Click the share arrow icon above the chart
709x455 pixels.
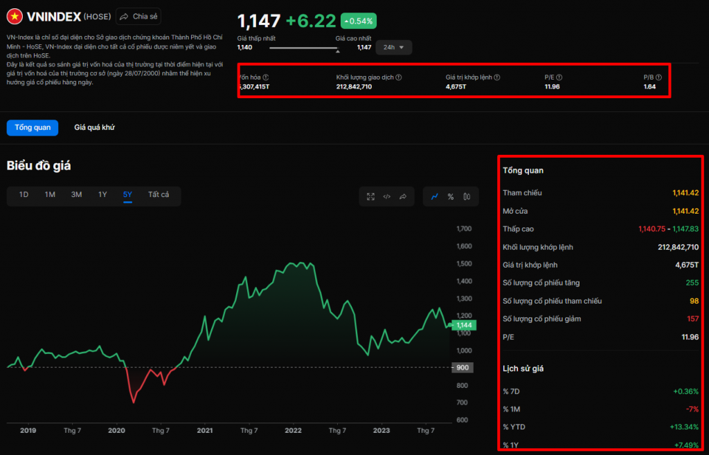click(x=403, y=196)
